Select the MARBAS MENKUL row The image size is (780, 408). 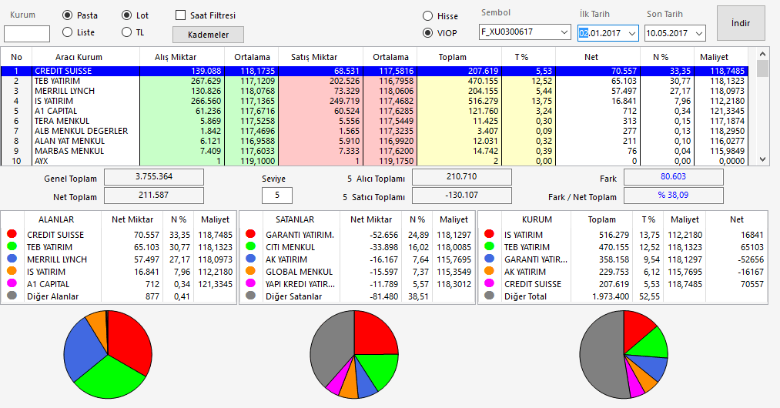[x=374, y=151]
